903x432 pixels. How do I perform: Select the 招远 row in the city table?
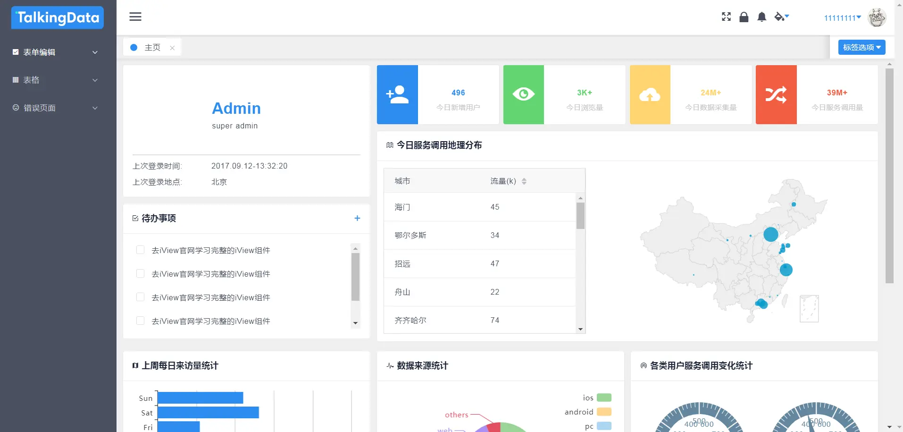pyautogui.click(x=480, y=263)
